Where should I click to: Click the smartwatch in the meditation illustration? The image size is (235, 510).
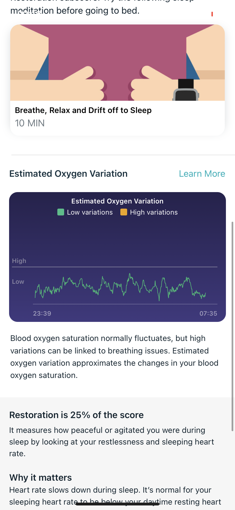(186, 90)
